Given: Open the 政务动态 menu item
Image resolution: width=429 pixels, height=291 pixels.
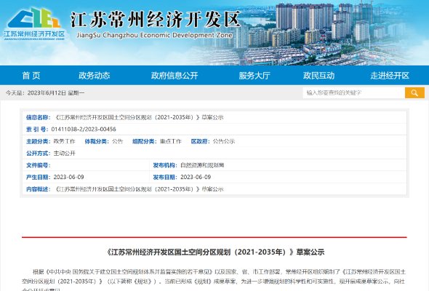Looking at the screenshot, I should point(94,75).
